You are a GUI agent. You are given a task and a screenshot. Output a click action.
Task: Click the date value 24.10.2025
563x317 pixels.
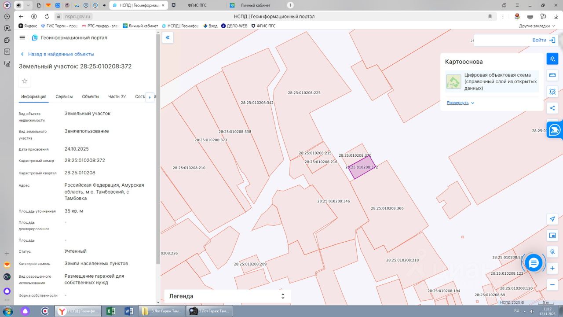pyautogui.click(x=77, y=149)
